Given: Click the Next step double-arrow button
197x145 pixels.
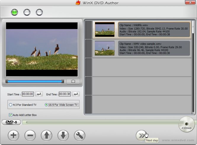Looking at the screenshot, I should pyautogui.click(x=141, y=136).
